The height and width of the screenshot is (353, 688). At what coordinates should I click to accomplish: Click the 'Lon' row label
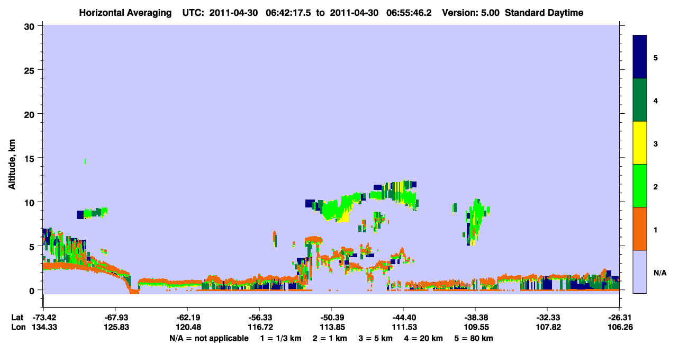pyautogui.click(x=17, y=328)
